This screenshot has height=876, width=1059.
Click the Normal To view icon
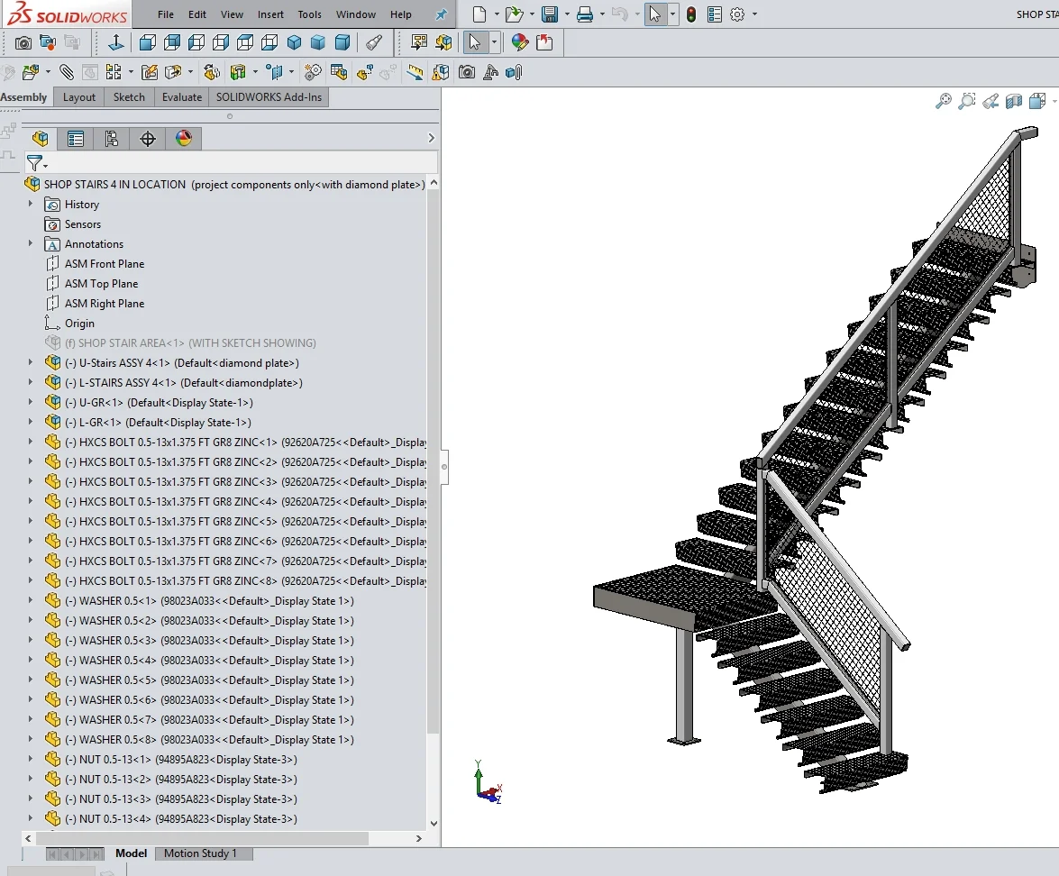click(x=115, y=42)
